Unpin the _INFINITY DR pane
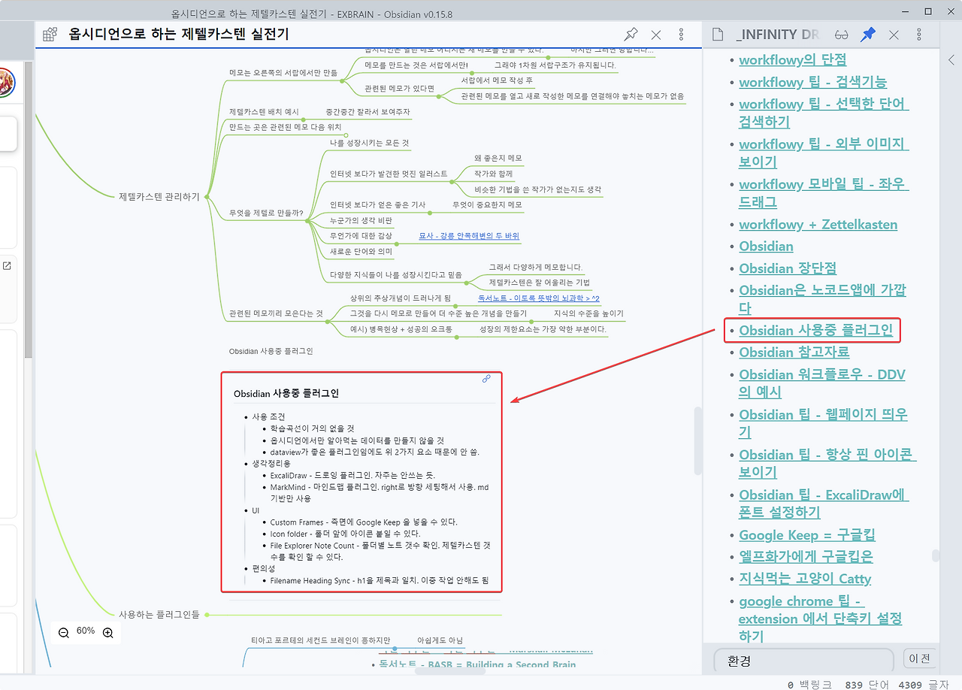 coord(868,35)
